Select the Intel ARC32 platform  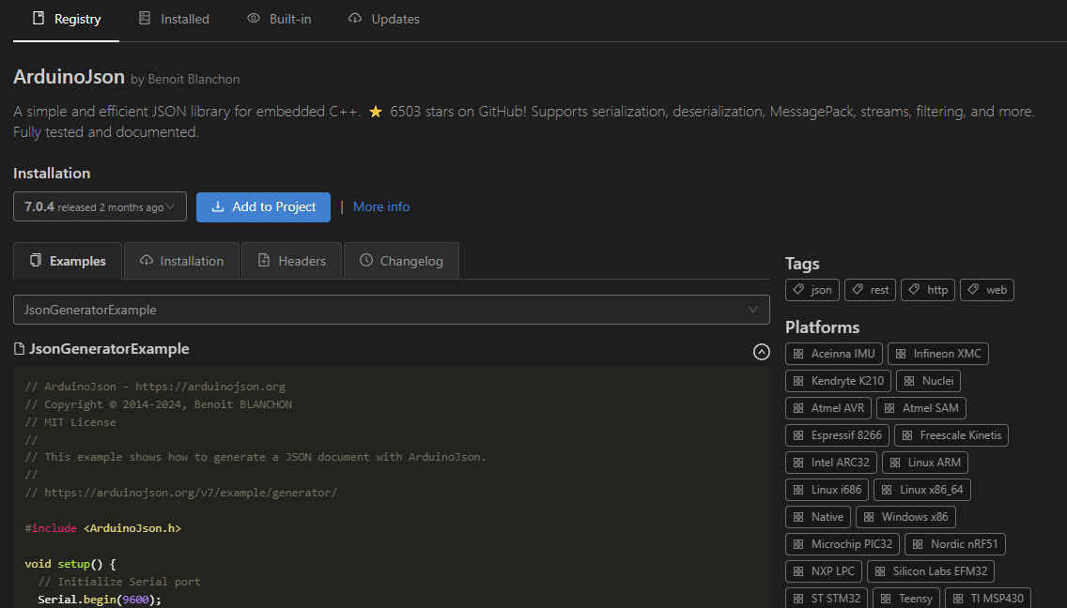click(831, 463)
